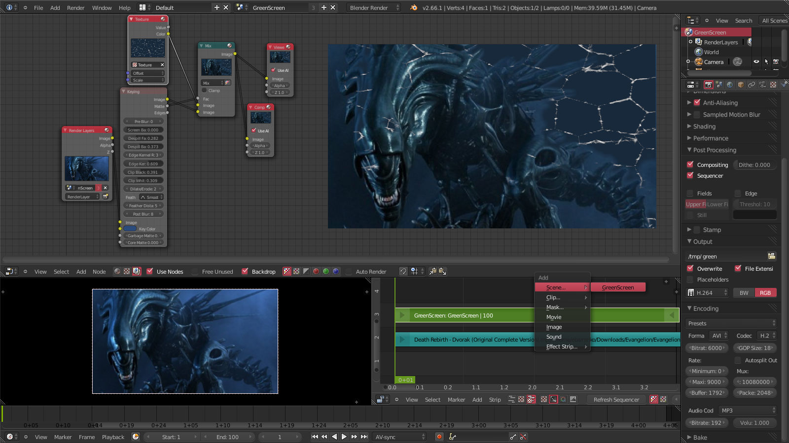Open the World properties tab
789x443 pixels.
tap(730, 85)
